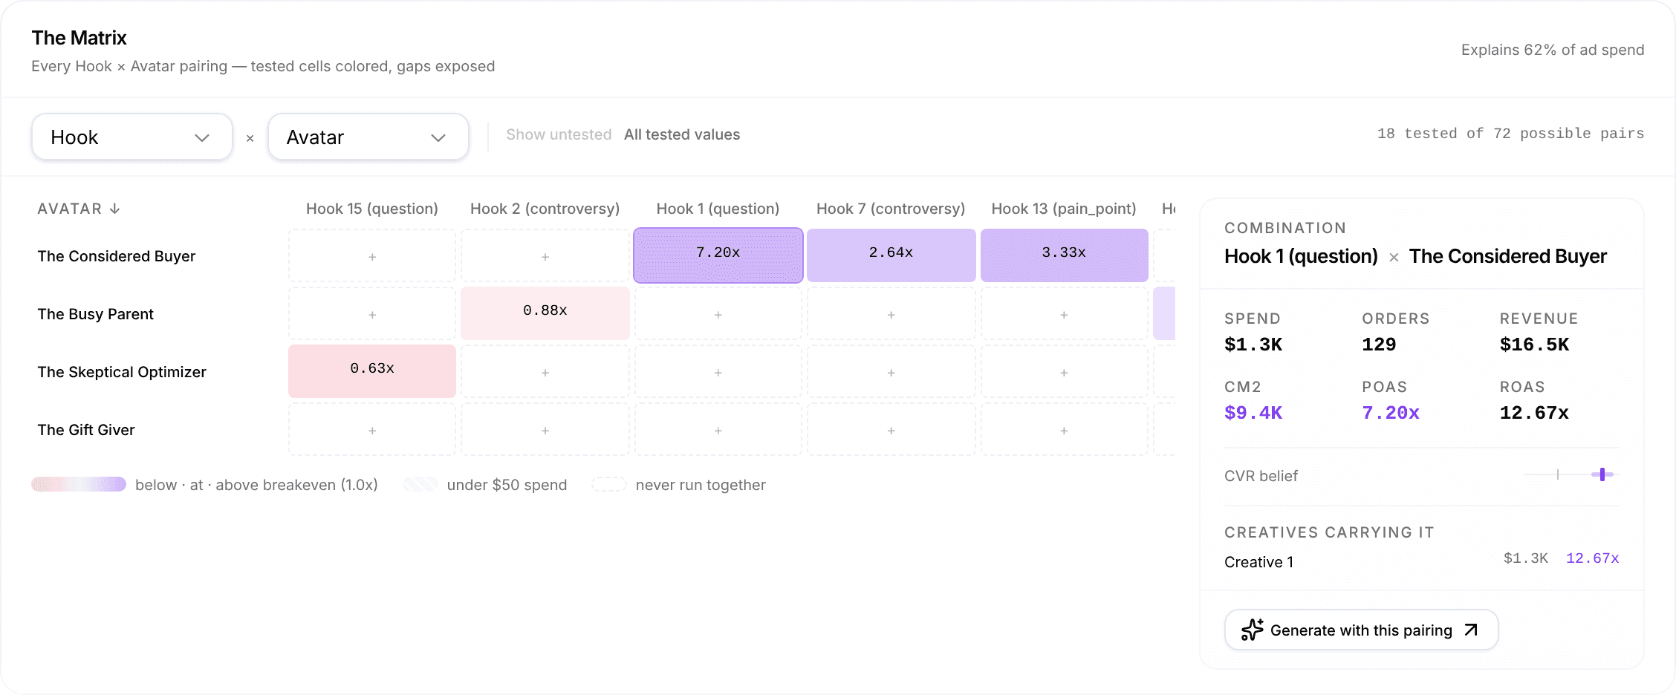Add pairing: Hook 1 × The Busy Parent
Image resolution: width=1676 pixels, height=695 pixels.
click(x=718, y=314)
